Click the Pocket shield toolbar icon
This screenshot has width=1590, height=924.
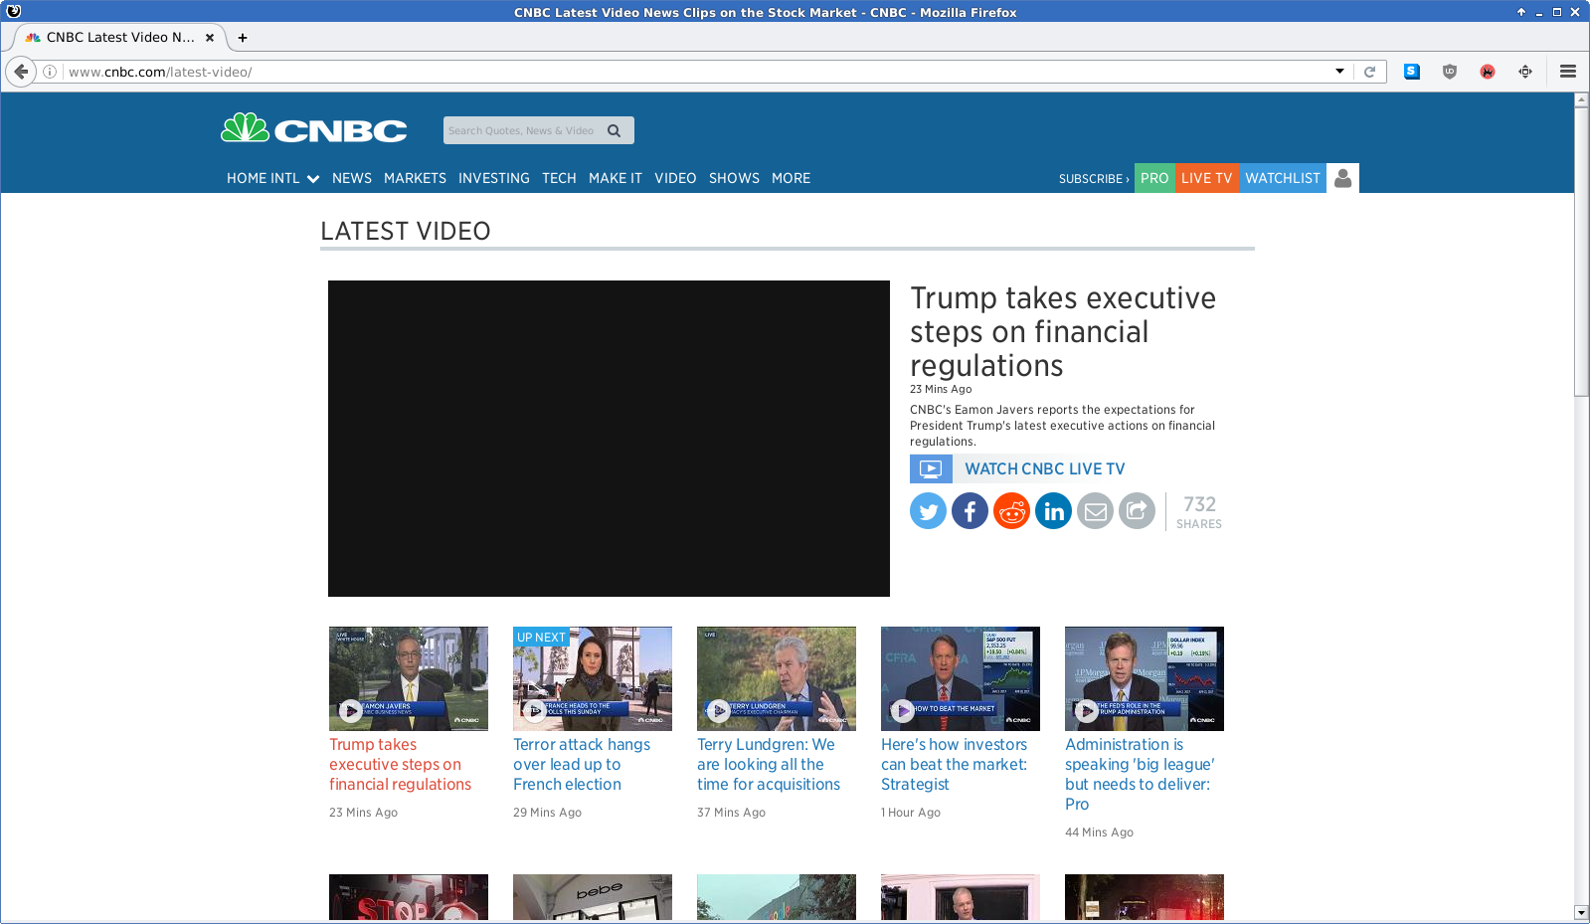point(1449,72)
